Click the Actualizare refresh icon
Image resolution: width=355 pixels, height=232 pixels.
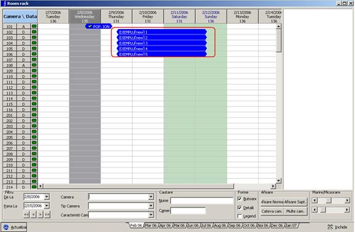pos(6,227)
